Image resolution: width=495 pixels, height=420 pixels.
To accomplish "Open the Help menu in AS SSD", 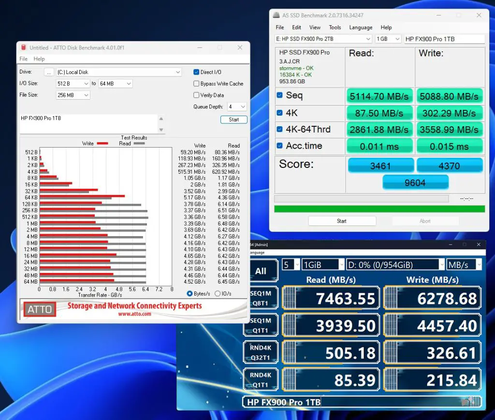I will pyautogui.click(x=386, y=28).
